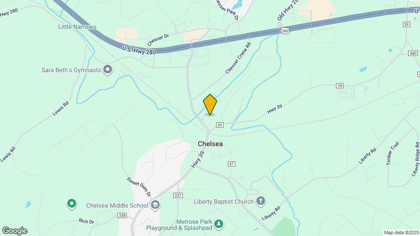420x236 pixels.
Task: Click the Little Narrows label
Action: point(77,27)
